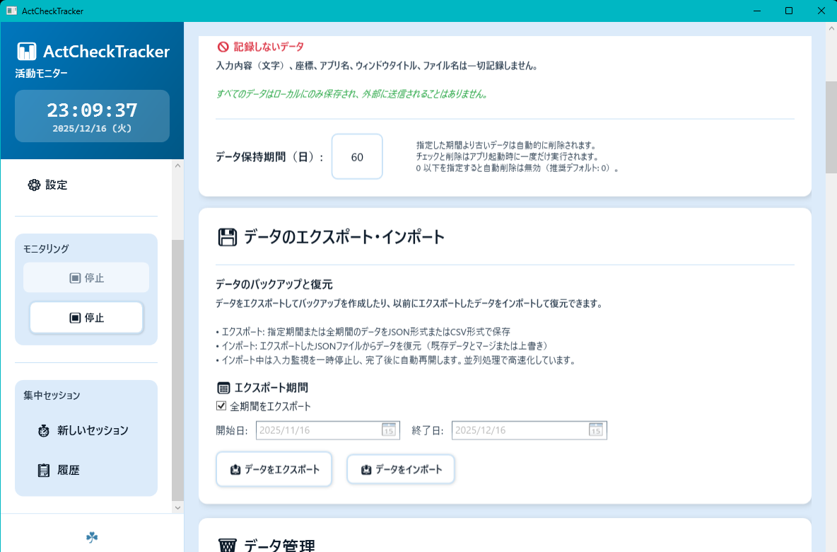Uncheck the 全期間をエクスポート checkbox

(x=222, y=406)
